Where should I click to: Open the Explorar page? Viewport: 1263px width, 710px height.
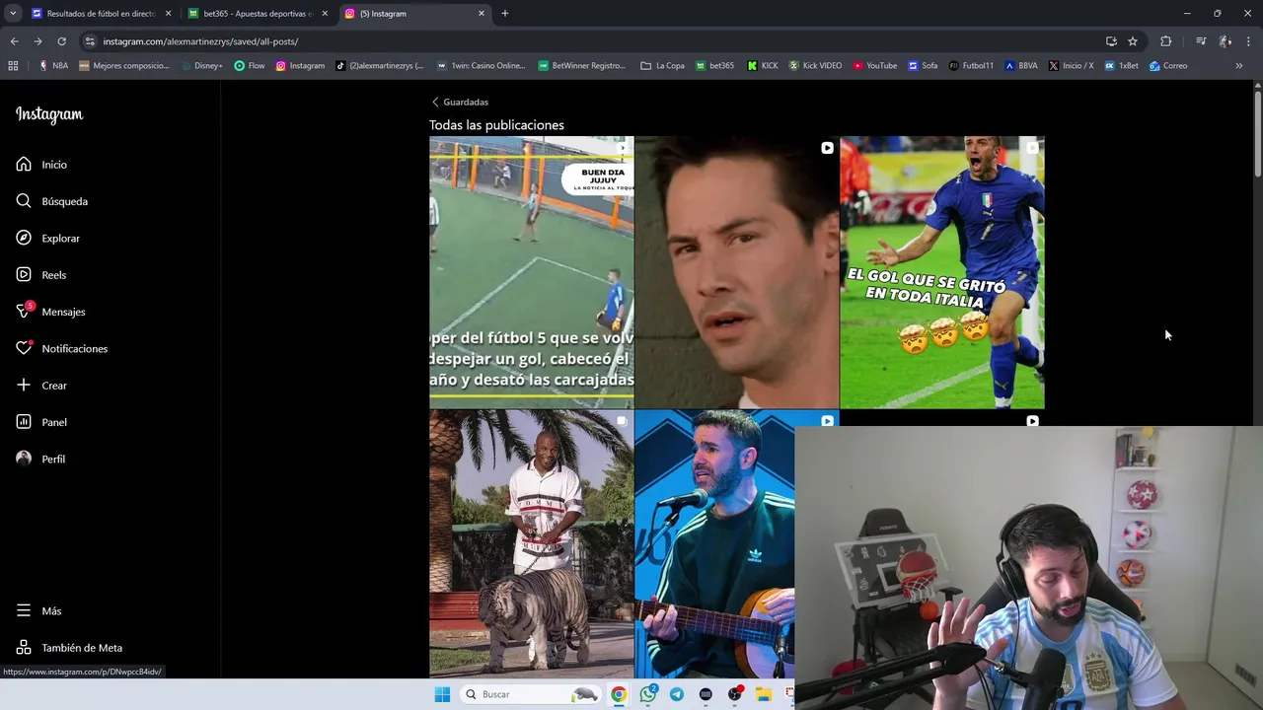point(48,238)
